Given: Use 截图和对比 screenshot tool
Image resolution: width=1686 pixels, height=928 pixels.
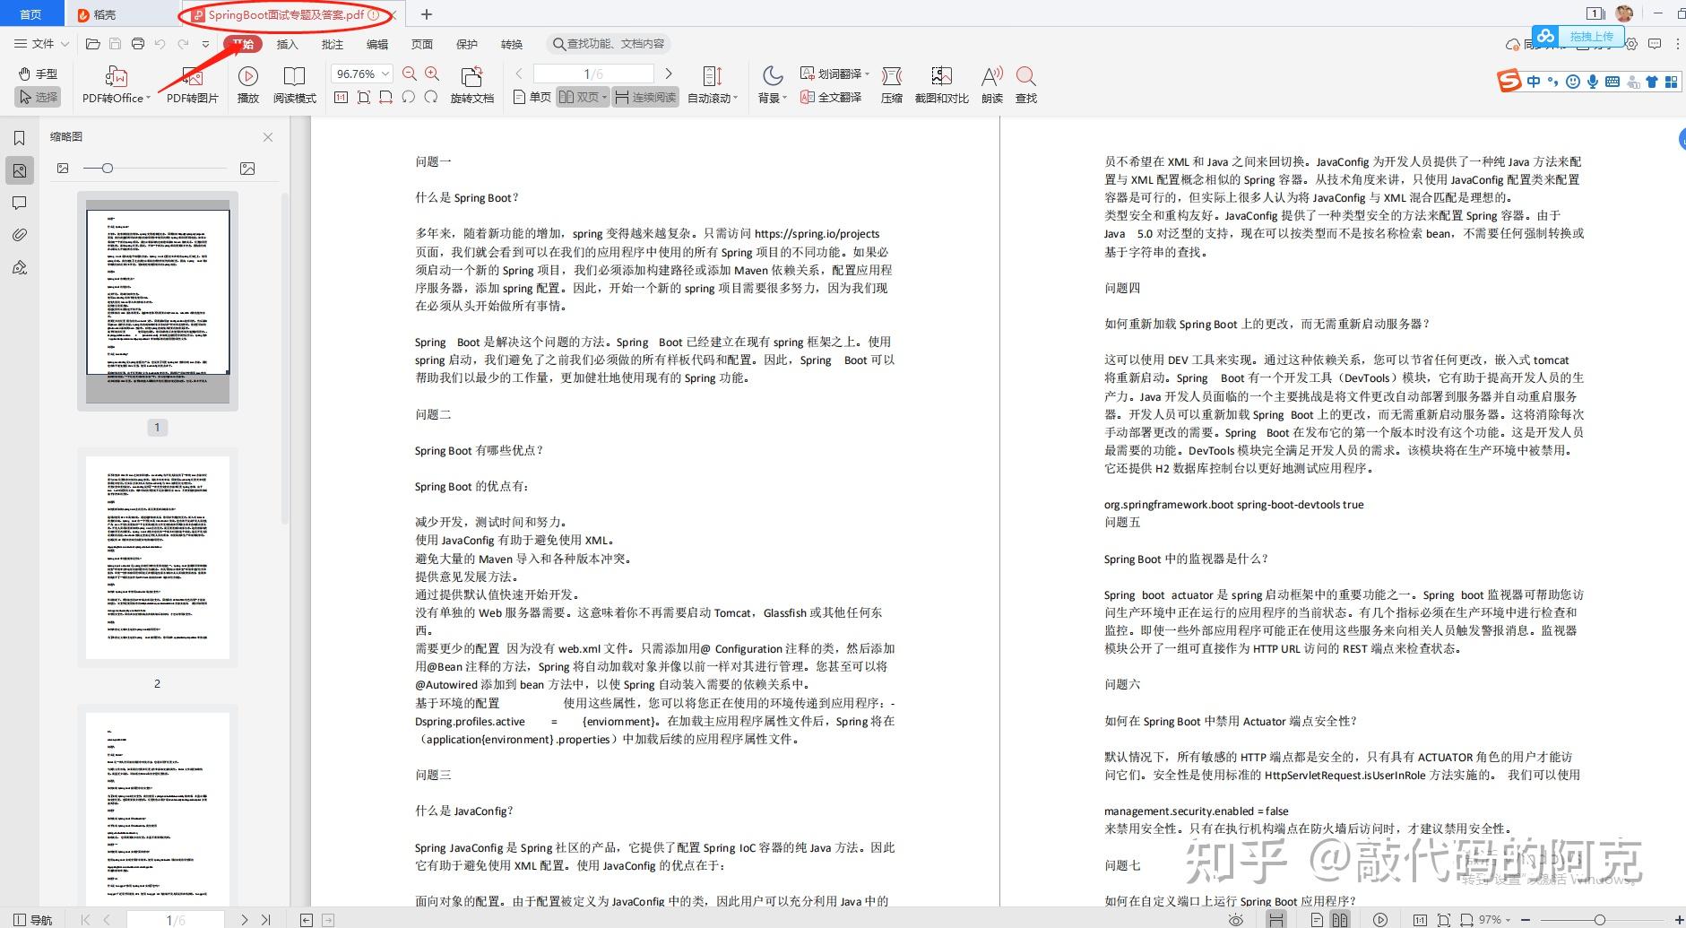Looking at the screenshot, I should click(x=941, y=83).
